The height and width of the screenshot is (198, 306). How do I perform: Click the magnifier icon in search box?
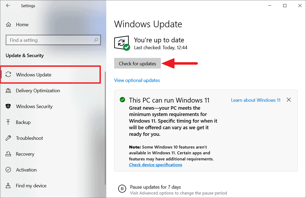coord(96,40)
